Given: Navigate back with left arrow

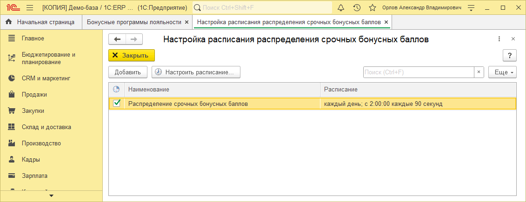Looking at the screenshot, I should (117, 39).
